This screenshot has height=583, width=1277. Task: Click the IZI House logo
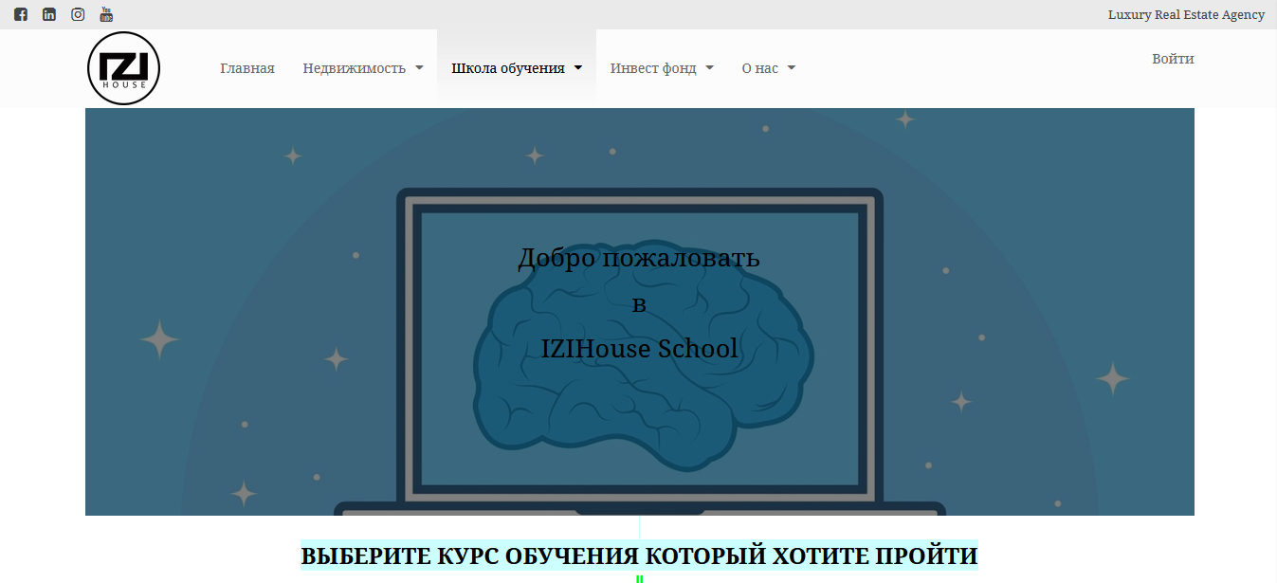click(123, 68)
